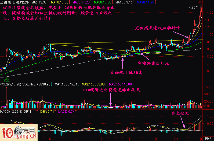Click month marker 7 on the time axis

pos(77,139)
